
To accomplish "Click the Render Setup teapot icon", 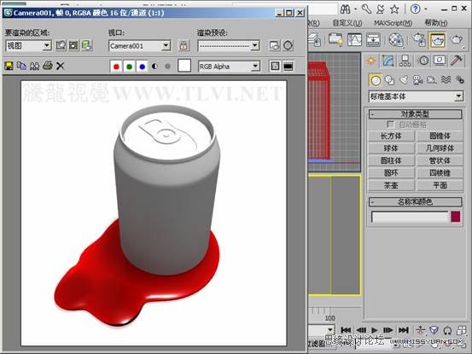I will tap(418, 40).
